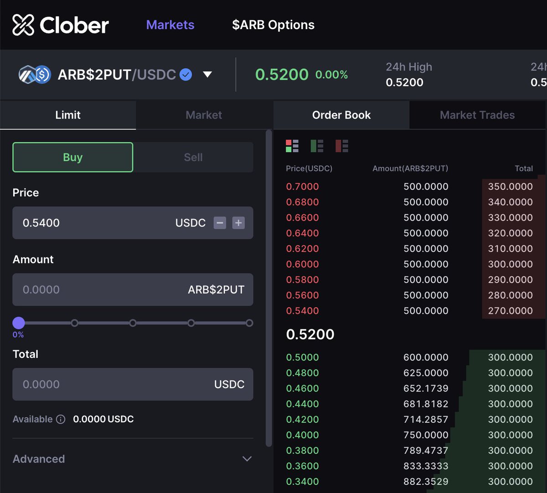Click the 0% slider handle
This screenshot has height=493, width=547.
point(18,323)
